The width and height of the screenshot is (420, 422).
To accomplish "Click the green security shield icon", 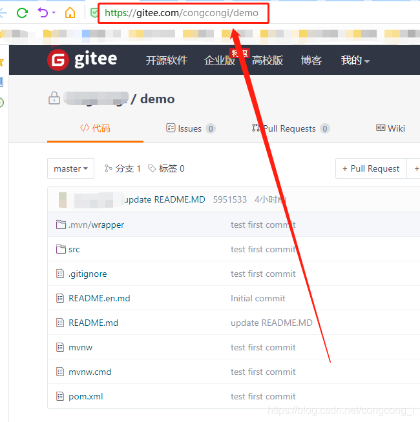I will [94, 13].
